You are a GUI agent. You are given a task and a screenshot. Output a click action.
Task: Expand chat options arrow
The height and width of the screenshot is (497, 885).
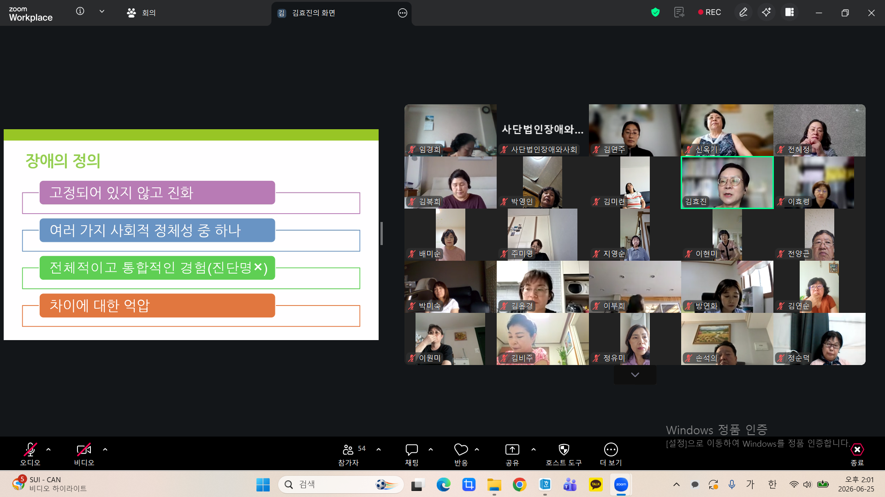pyautogui.click(x=431, y=449)
